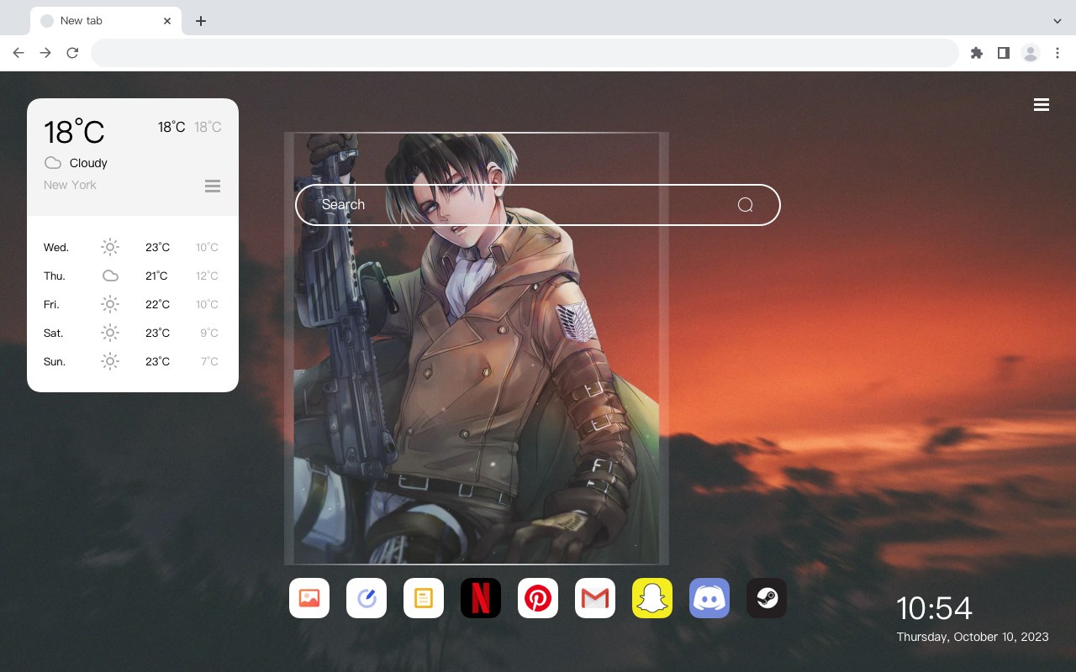Open the Gmail shortcut

pyautogui.click(x=595, y=598)
